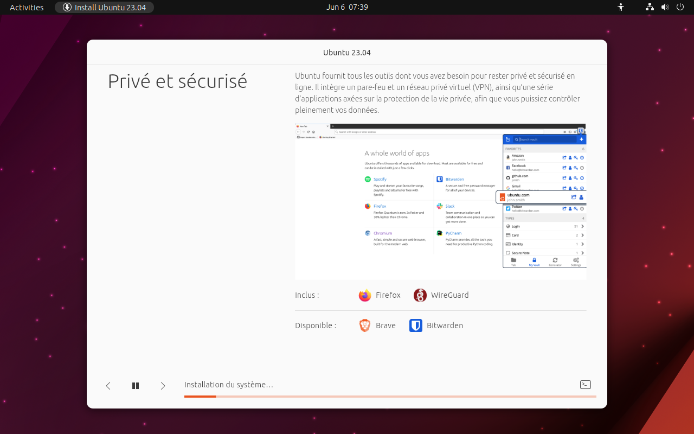Open the Activities overview
Screen dimensions: 694x434
27,7
